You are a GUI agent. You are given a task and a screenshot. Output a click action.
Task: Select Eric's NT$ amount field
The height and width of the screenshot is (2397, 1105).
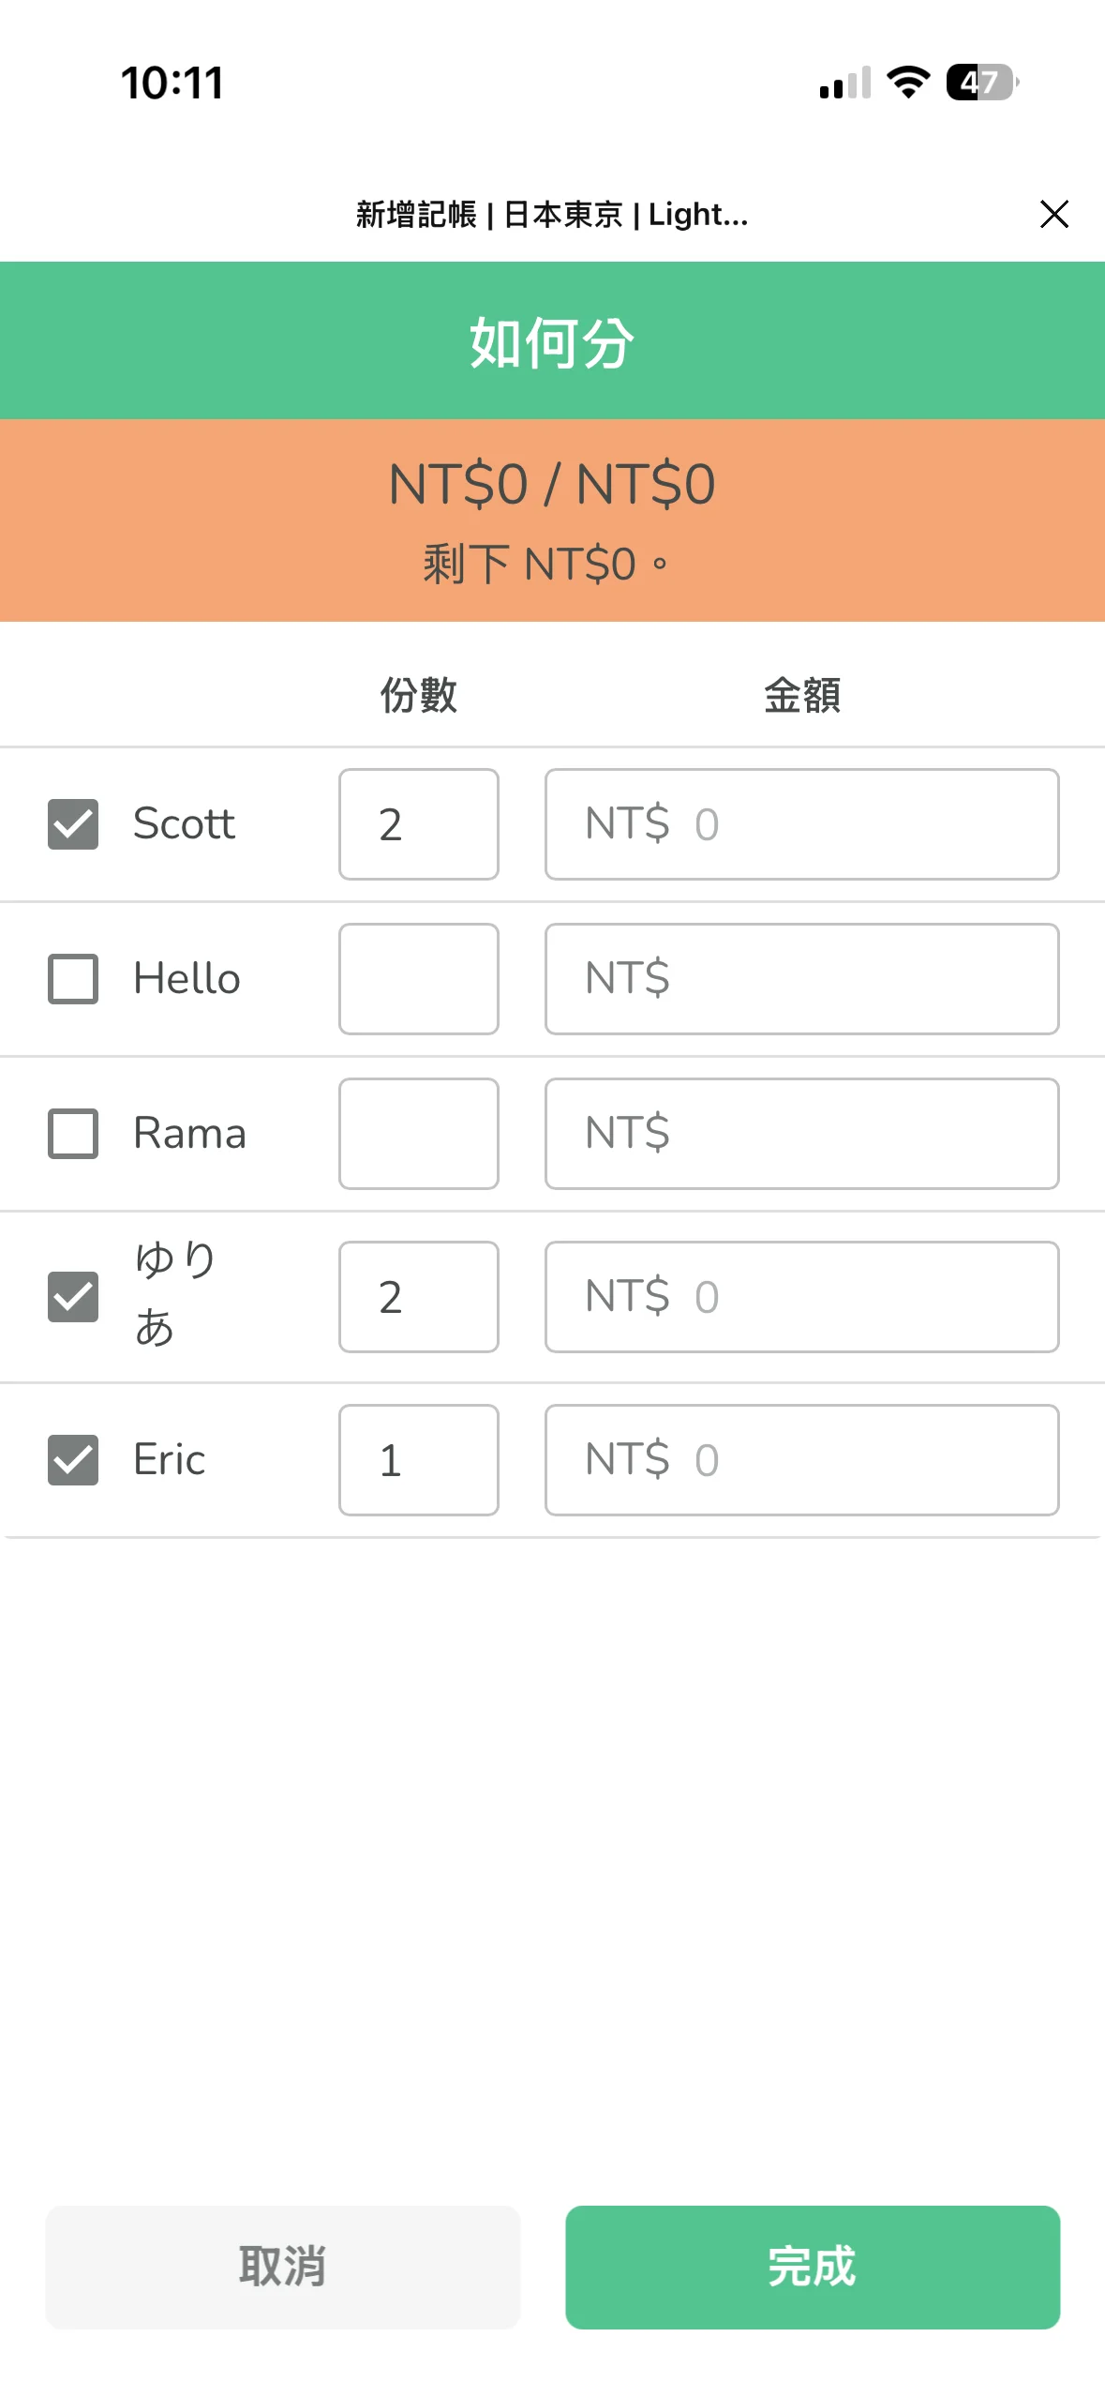pos(801,1460)
